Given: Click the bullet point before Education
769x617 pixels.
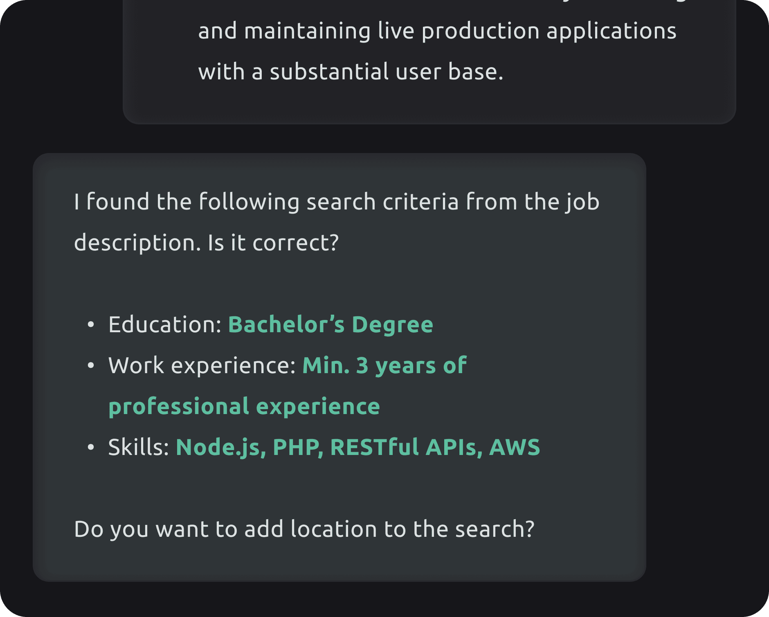Looking at the screenshot, I should click(x=91, y=325).
